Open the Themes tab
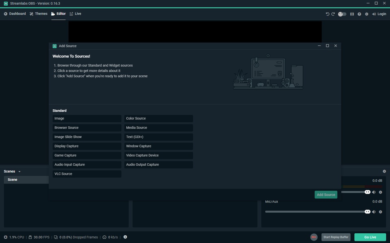The height and width of the screenshot is (243, 390). tap(38, 14)
